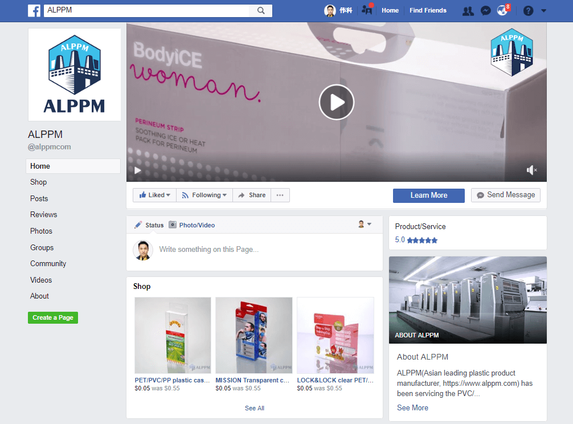Click the PET/PVC/PP plastic cas... title link
Screen dimensions: 573x424
point(172,380)
